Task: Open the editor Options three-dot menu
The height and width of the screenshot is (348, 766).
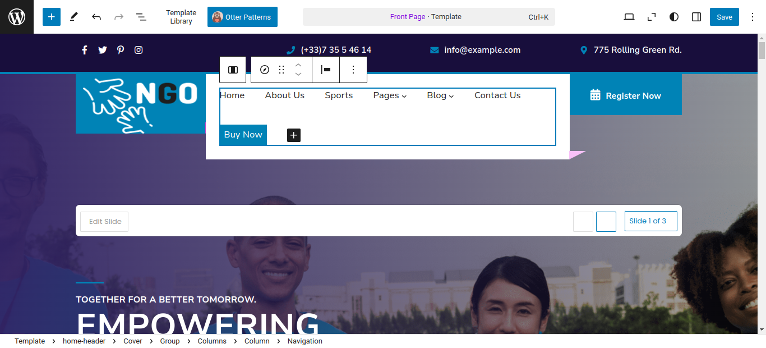Action: pos(753,17)
